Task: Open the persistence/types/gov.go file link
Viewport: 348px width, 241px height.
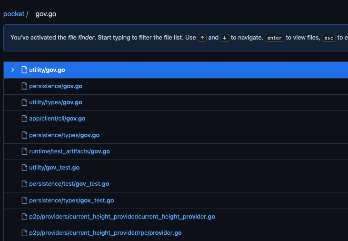Action: [64, 135]
